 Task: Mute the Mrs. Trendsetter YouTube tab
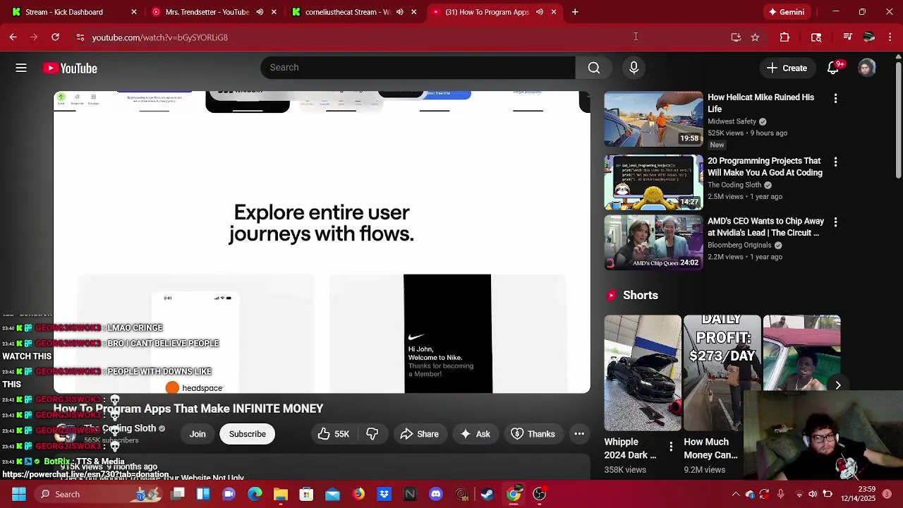coord(260,12)
